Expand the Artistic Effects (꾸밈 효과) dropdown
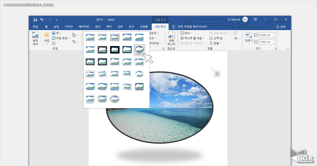This screenshot has height=166, width=317. pyautogui.click(x=61, y=38)
